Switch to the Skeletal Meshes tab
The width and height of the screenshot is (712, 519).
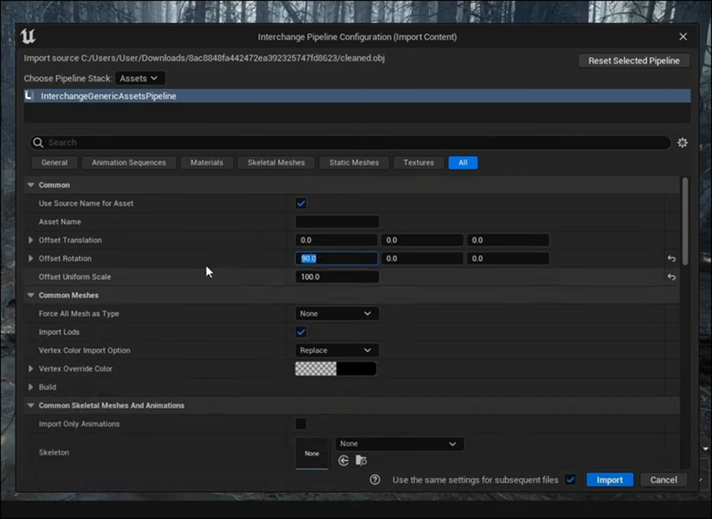276,163
